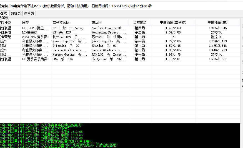This screenshot has height=148, width=243.
Task: Select the 1.715/2.031 IM odds cell
Action: pos(217,59)
